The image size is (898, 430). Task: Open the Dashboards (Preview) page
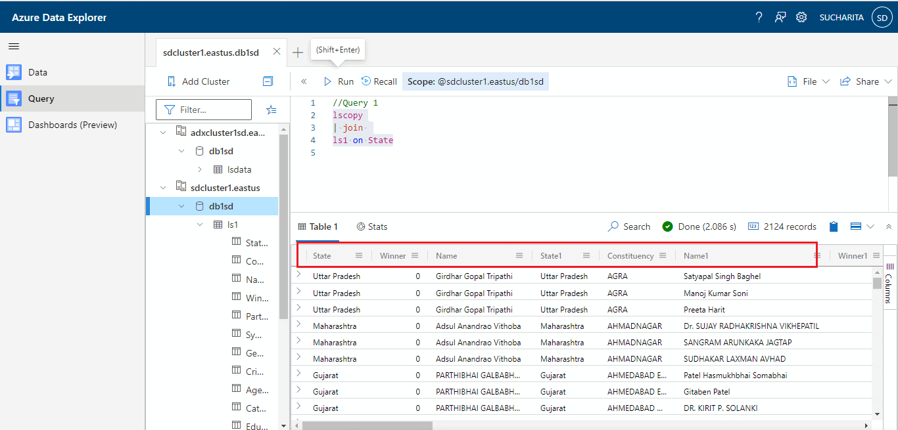(x=72, y=125)
